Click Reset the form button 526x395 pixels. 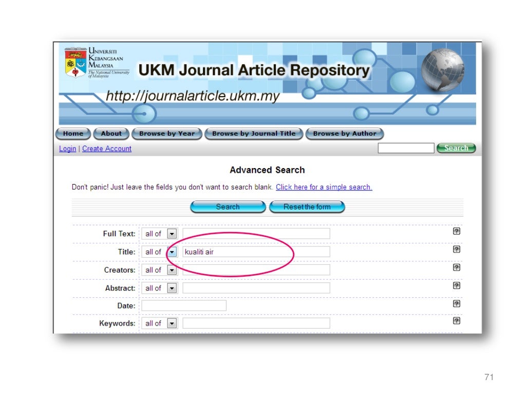307,207
